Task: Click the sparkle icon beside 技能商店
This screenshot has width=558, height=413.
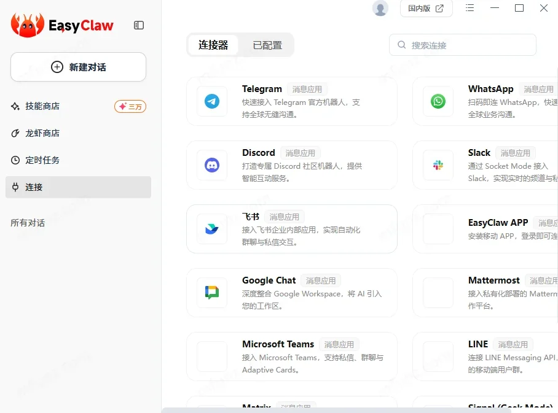Action: coord(15,106)
